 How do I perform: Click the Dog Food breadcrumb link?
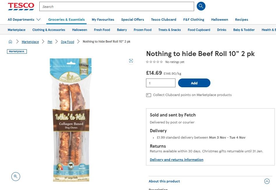click(x=67, y=42)
